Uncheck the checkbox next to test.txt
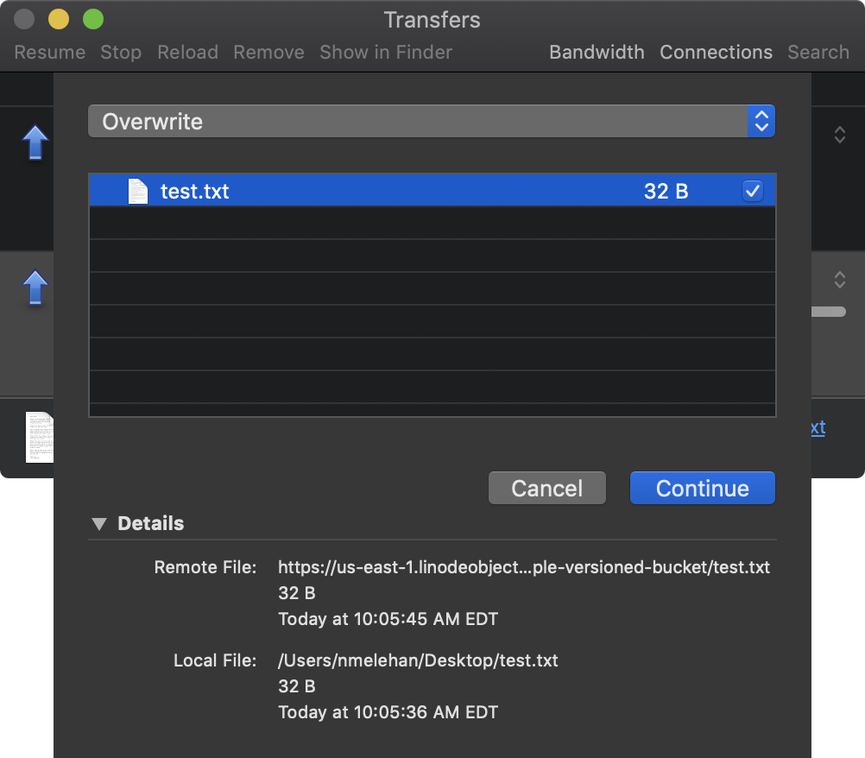 tap(752, 191)
